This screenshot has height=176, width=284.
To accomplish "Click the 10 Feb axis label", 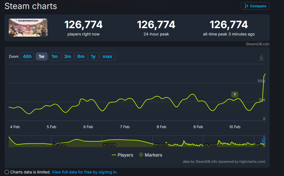I will click(235, 127).
